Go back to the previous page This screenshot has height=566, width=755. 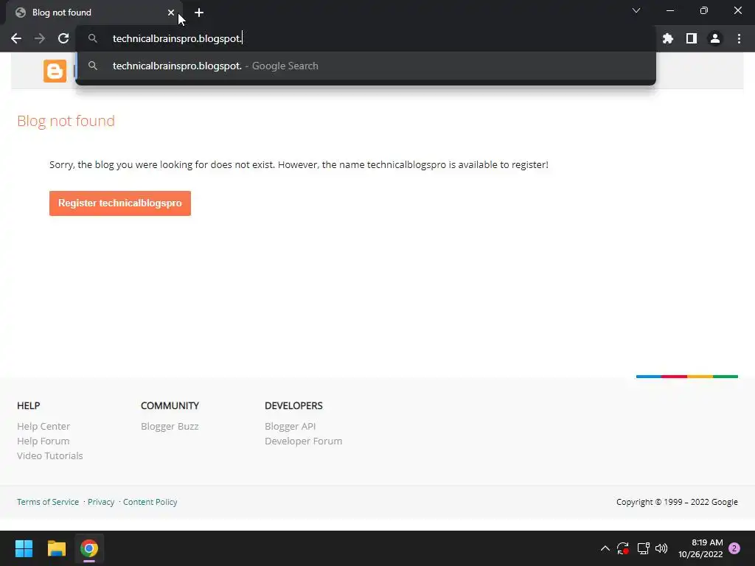pos(16,38)
